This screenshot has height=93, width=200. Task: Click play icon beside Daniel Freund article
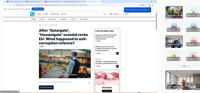coord(117,66)
